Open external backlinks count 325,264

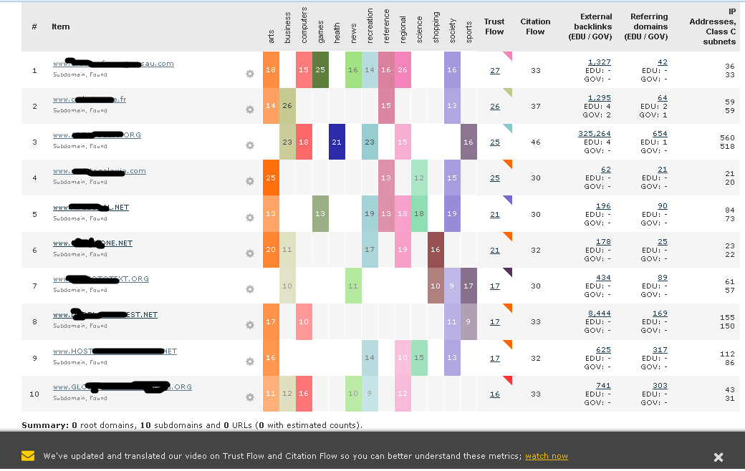click(x=594, y=134)
